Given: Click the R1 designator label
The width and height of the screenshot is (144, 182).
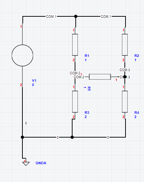Looking at the screenshot, I should point(87,56).
